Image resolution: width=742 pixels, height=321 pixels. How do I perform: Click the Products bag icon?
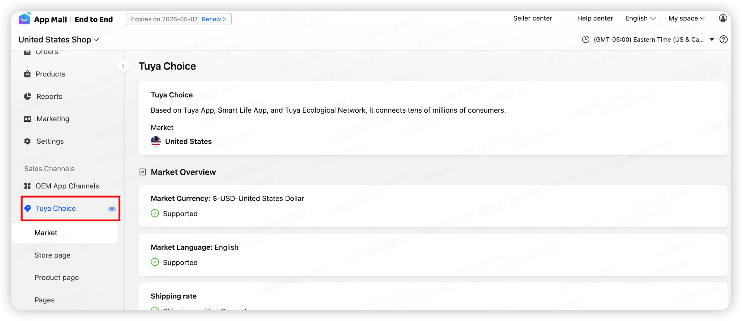(27, 74)
